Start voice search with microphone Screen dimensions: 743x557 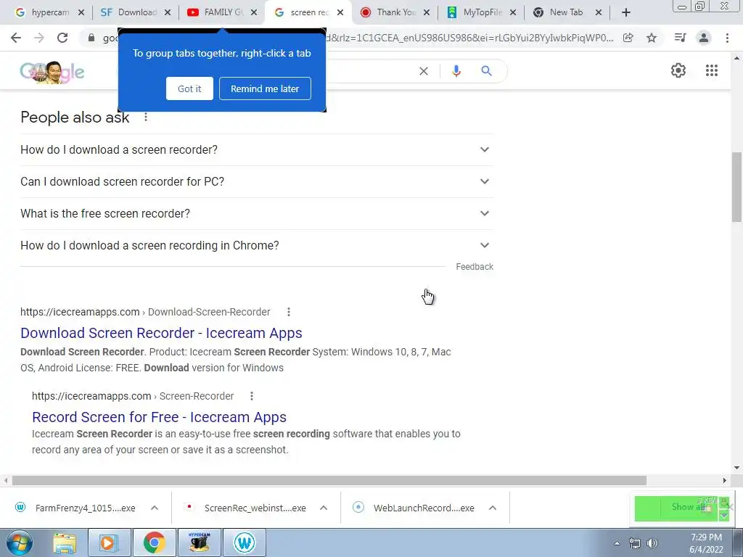456,71
